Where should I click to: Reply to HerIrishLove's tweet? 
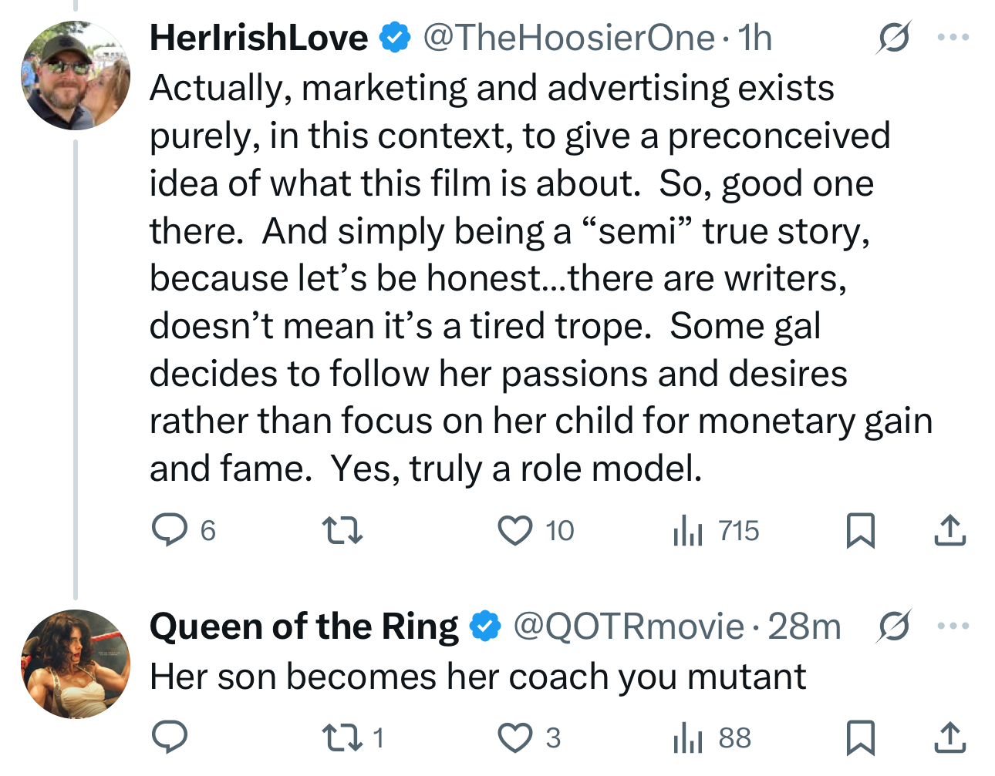coord(169,530)
